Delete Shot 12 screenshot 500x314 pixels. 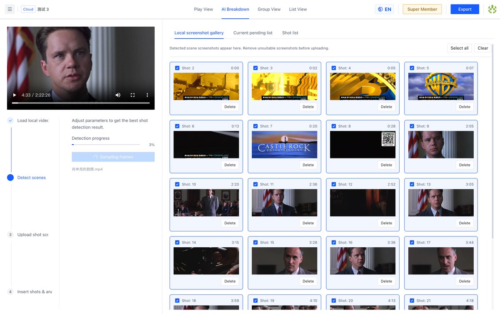(386, 223)
